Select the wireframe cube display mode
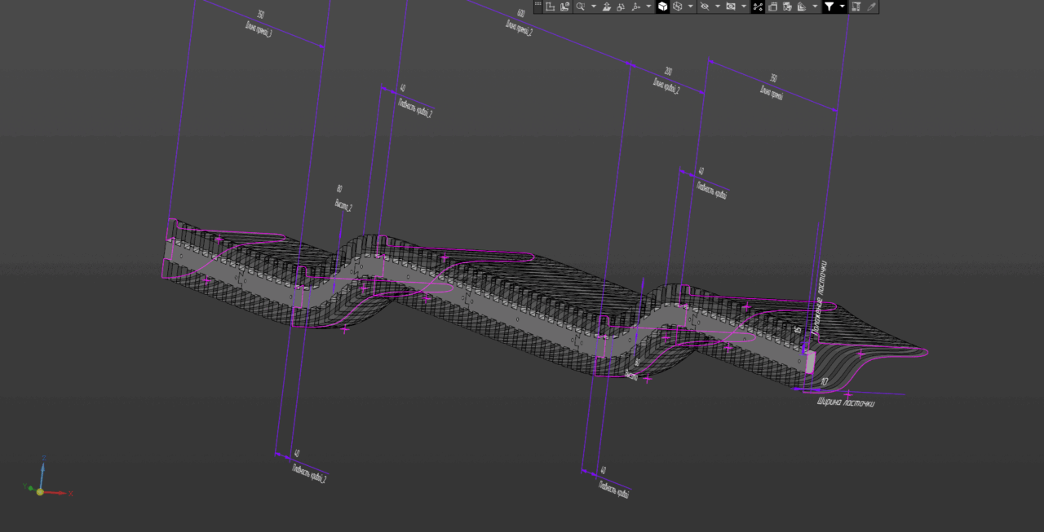 pyautogui.click(x=678, y=7)
